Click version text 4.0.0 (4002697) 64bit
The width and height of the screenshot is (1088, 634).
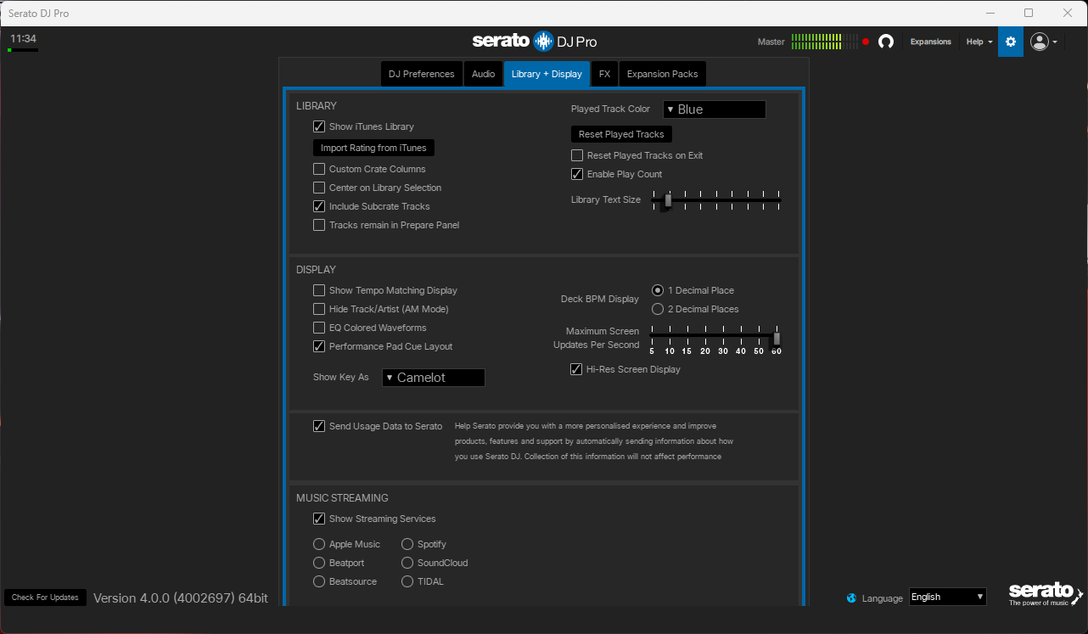(x=181, y=598)
